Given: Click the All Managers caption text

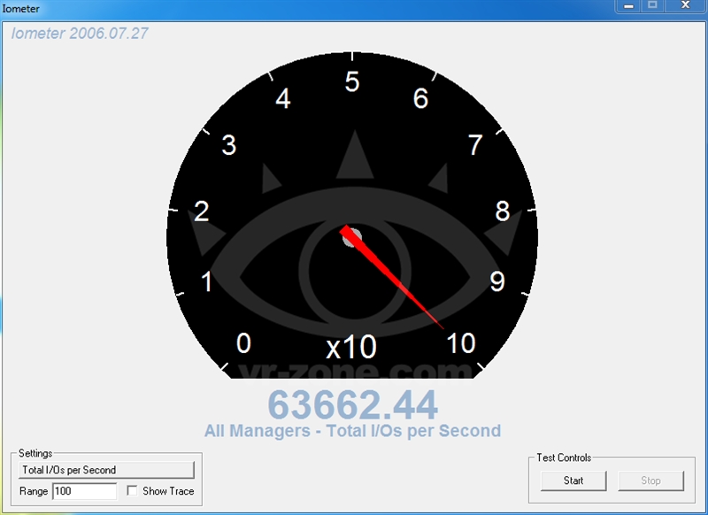Looking at the screenshot, I should point(352,431).
